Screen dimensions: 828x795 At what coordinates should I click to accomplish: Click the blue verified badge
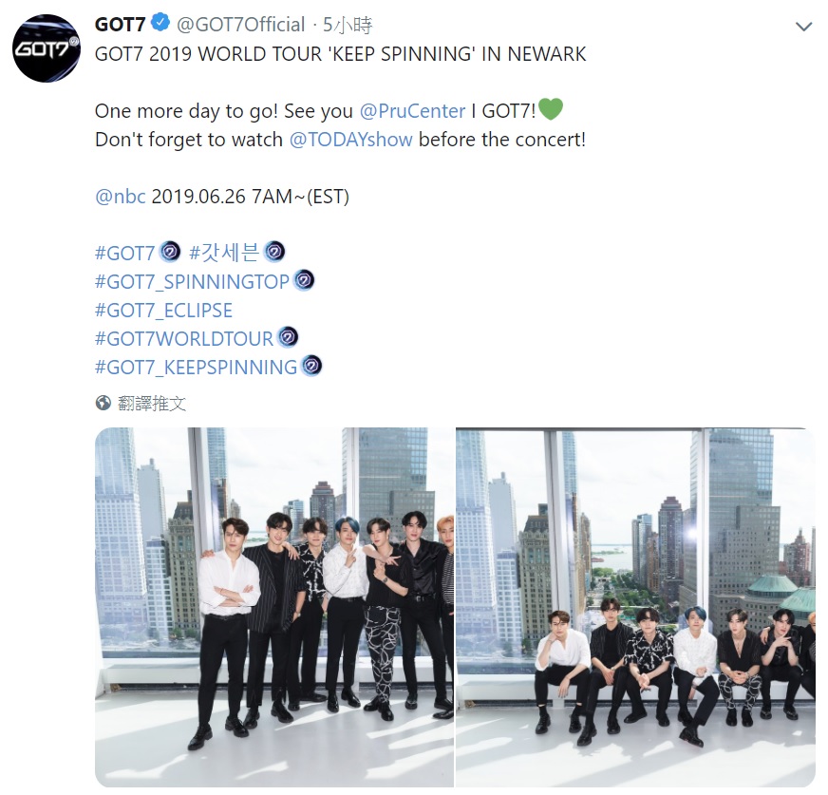[160, 23]
